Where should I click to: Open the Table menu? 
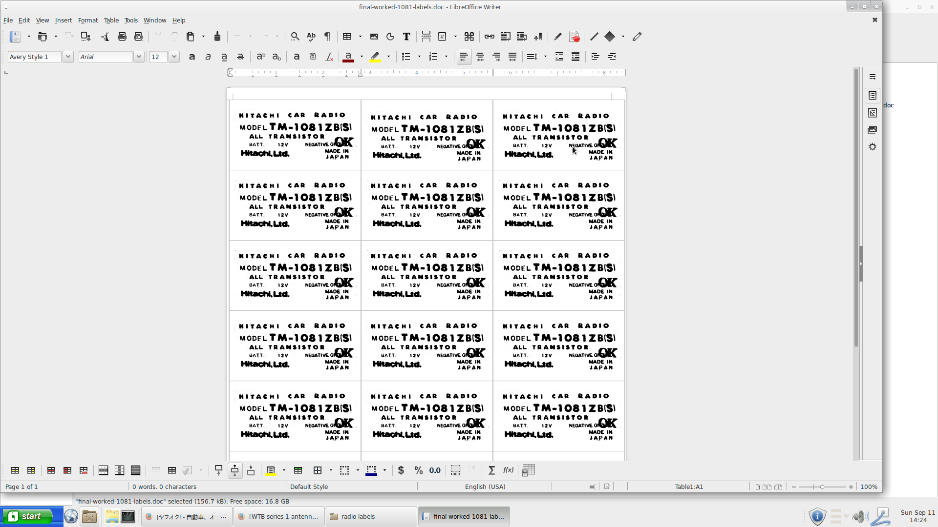[111, 20]
